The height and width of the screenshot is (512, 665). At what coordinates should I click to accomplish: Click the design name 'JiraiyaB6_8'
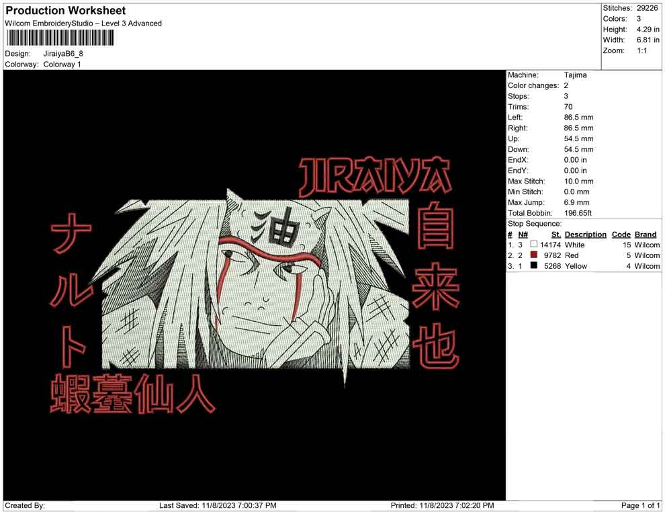pos(63,54)
